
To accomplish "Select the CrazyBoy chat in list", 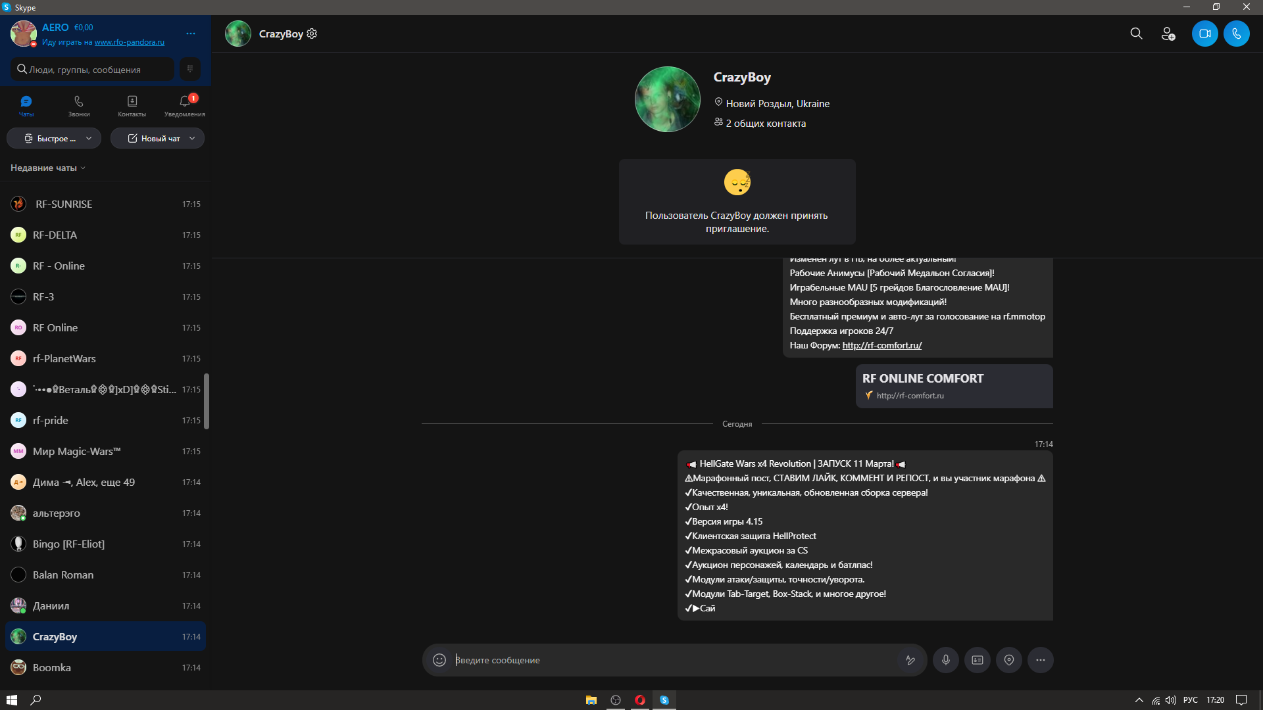I will [x=105, y=636].
